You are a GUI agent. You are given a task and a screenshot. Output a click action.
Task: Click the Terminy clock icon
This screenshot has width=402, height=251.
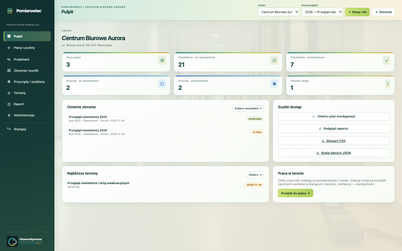point(9,93)
